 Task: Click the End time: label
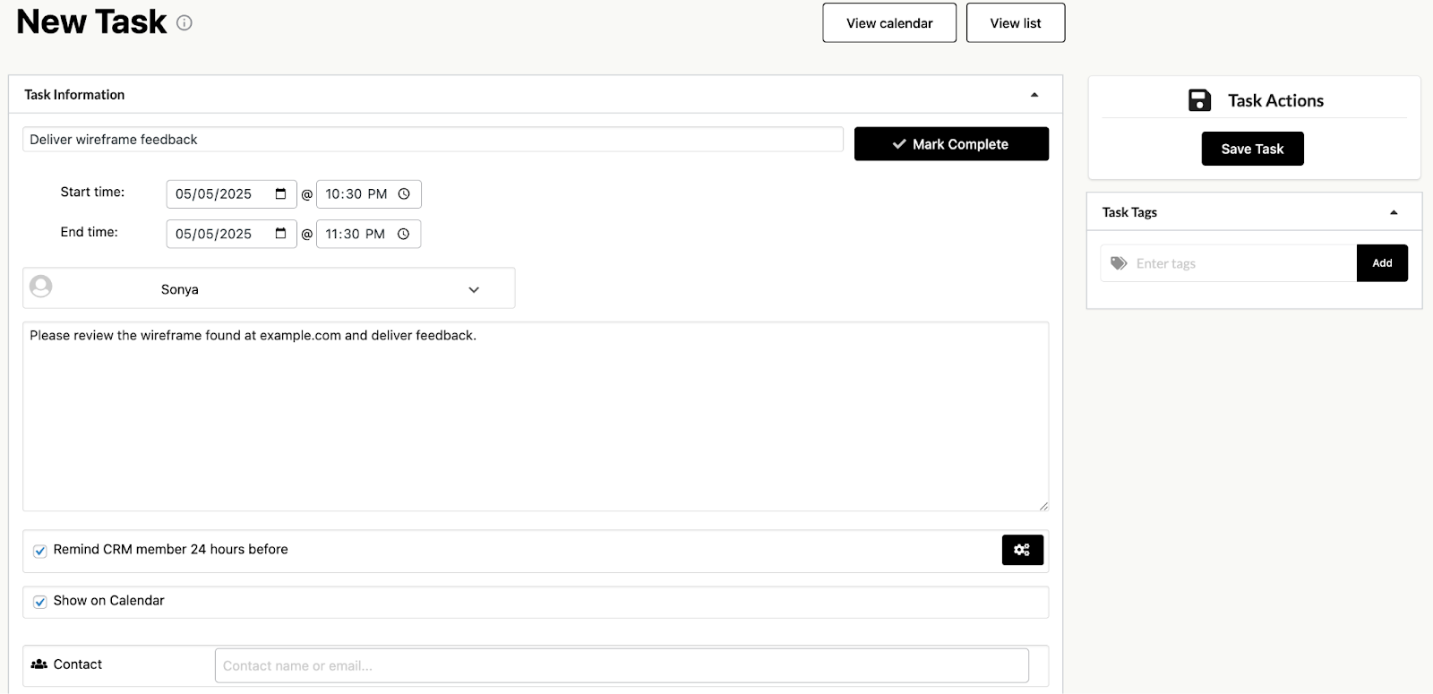coord(89,232)
